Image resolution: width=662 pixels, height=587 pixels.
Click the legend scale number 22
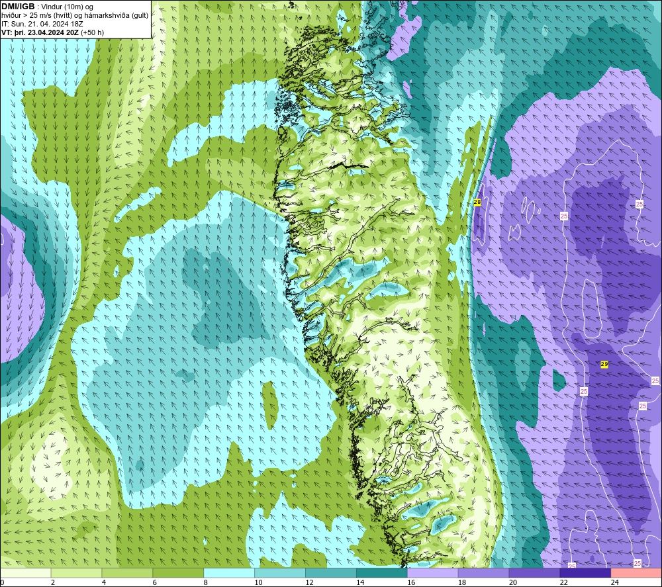click(x=563, y=582)
